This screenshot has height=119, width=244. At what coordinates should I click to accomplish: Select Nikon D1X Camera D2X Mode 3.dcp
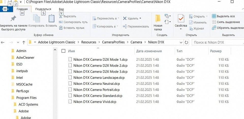click(100, 72)
